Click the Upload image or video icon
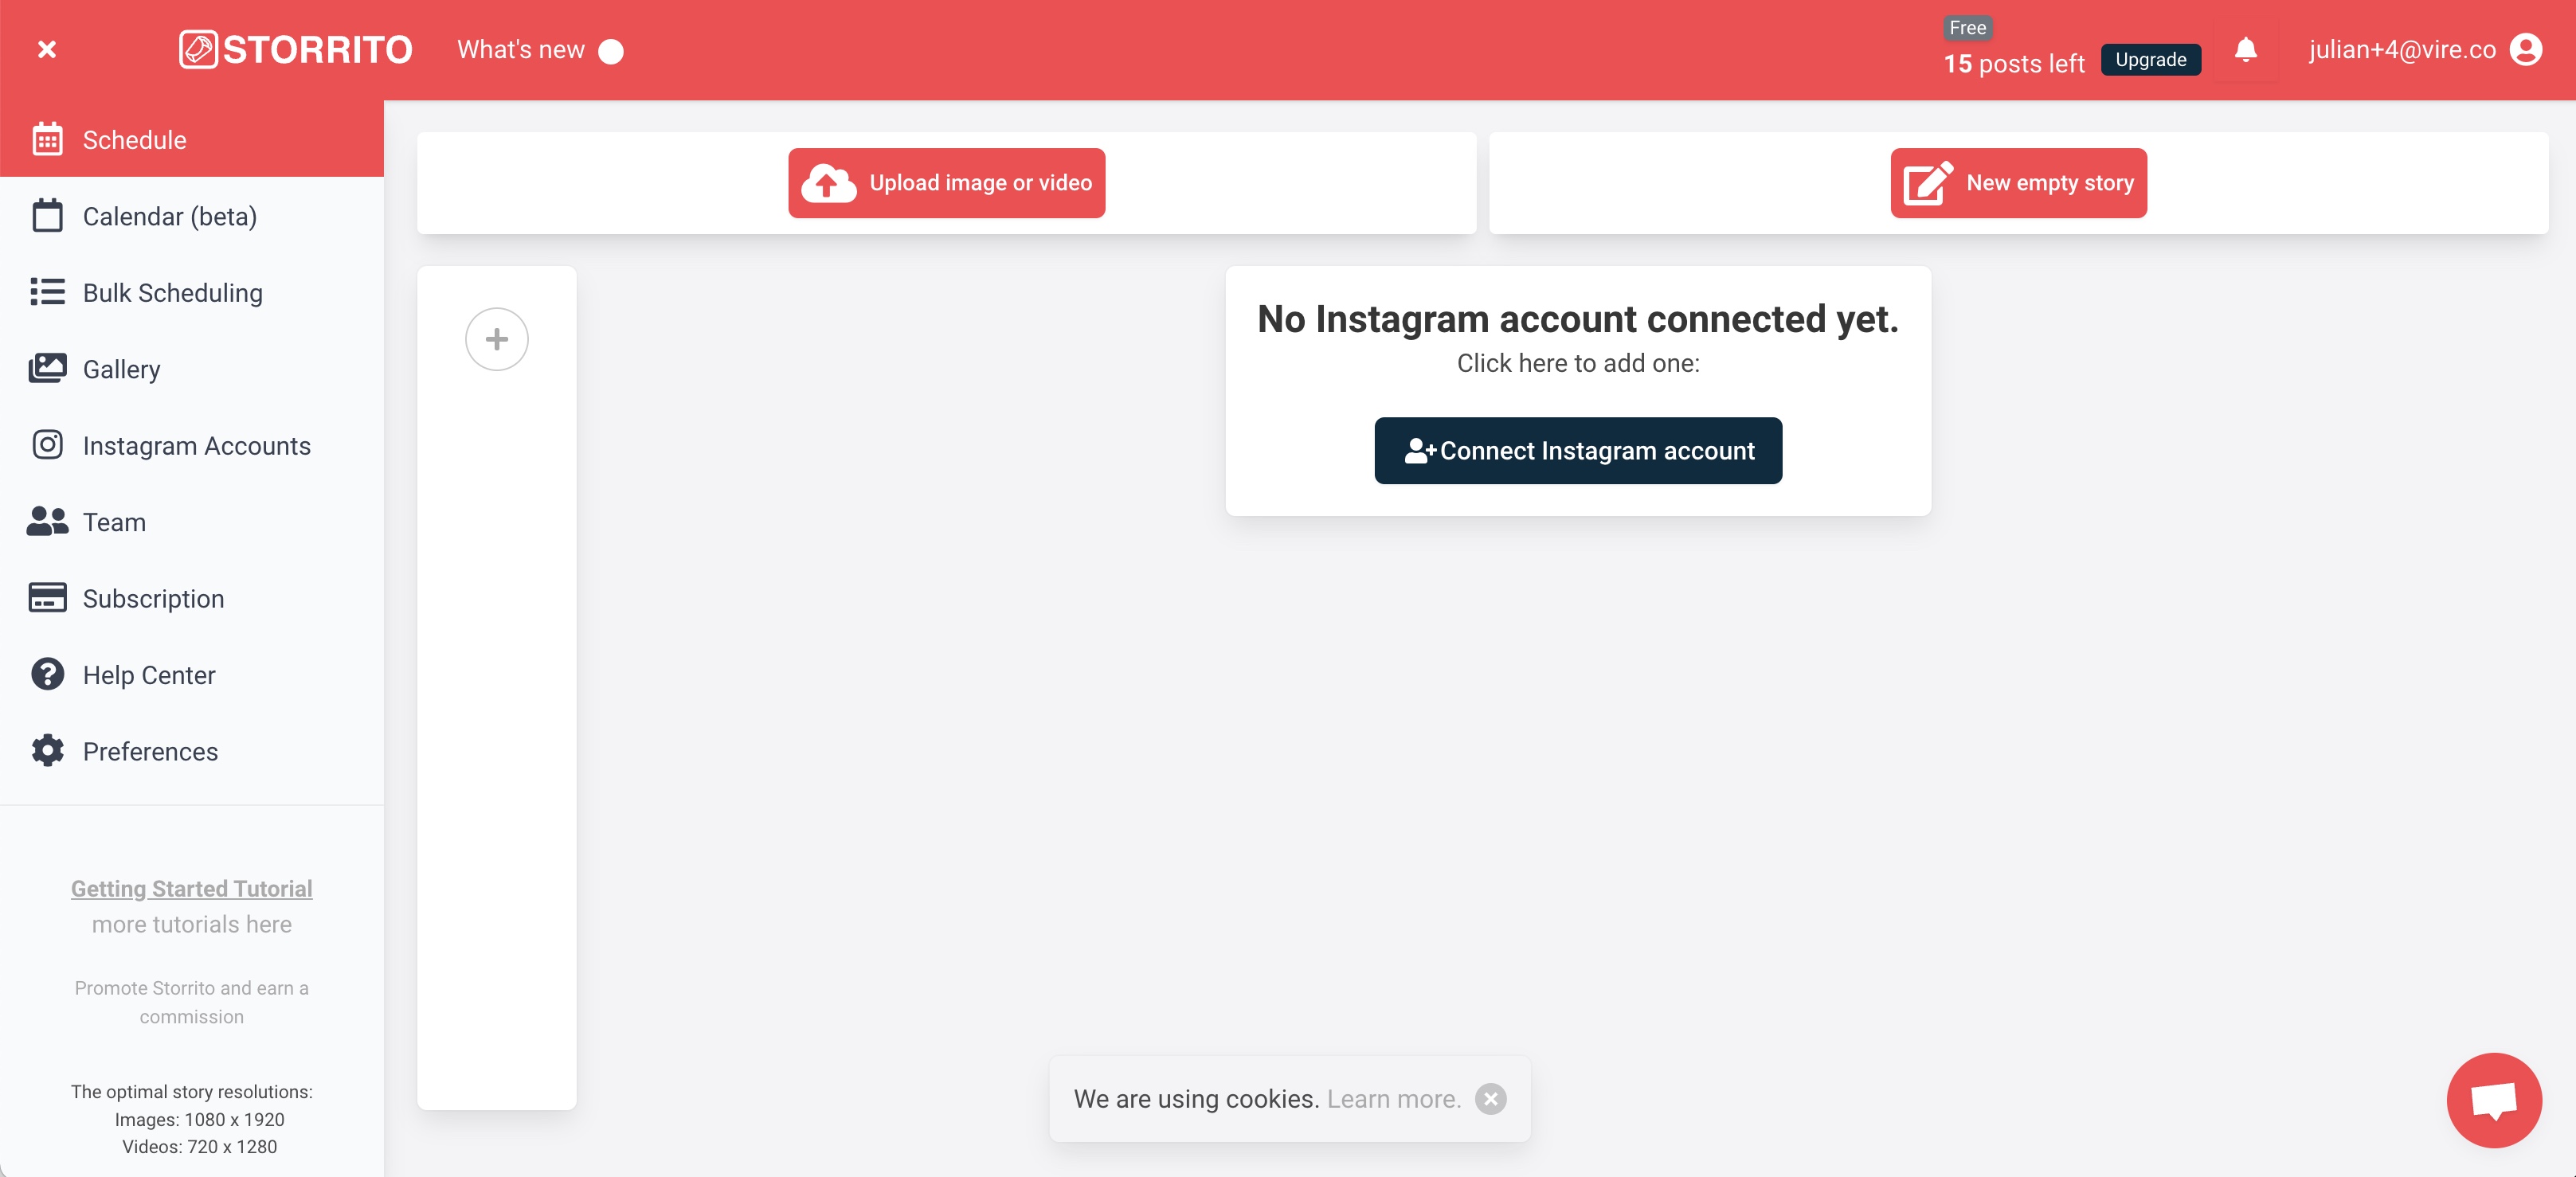The height and width of the screenshot is (1177, 2576). click(830, 182)
